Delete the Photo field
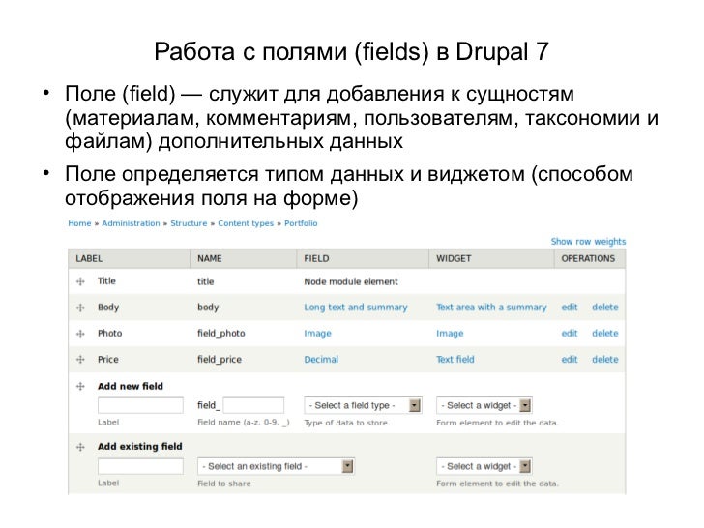 (x=605, y=333)
